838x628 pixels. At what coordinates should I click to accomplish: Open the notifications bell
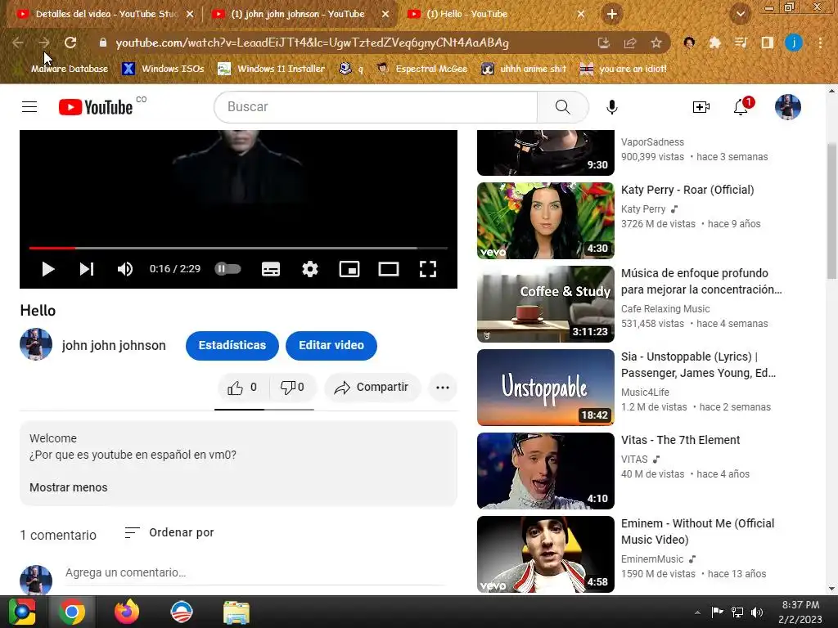point(741,106)
